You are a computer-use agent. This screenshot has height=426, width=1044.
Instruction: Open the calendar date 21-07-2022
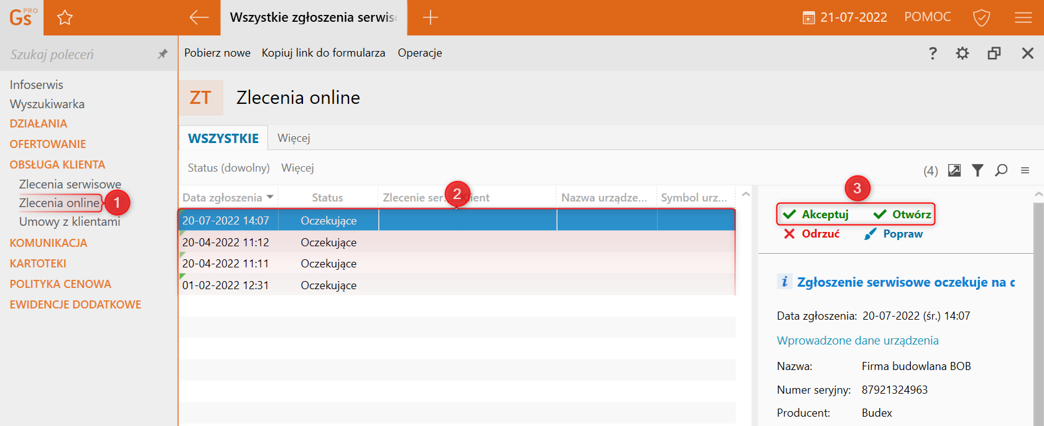845,17
